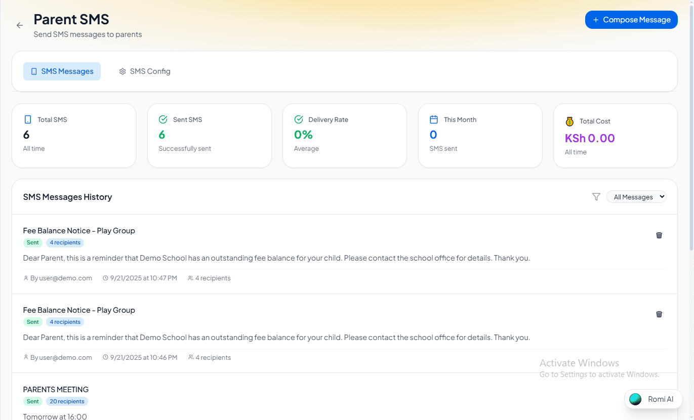694x420 pixels.
Task: Click the 4 recipients badge on second message
Action: 65,322
